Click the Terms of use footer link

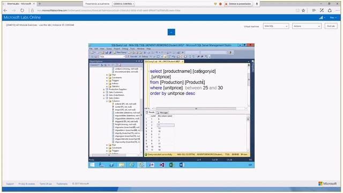46,184
